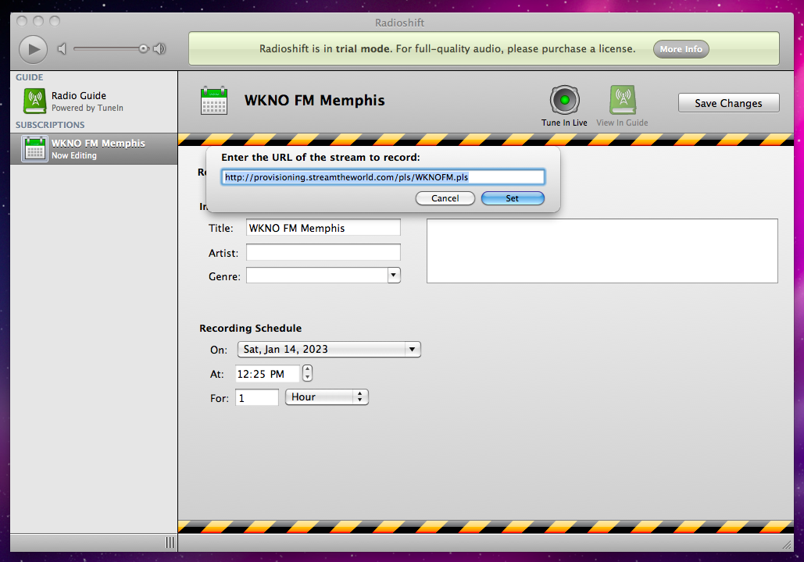Click More Info about trial mode
The height and width of the screenshot is (562, 804).
[681, 49]
